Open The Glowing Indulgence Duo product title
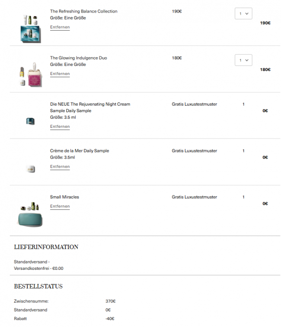The image size is (281, 327). tap(78, 58)
